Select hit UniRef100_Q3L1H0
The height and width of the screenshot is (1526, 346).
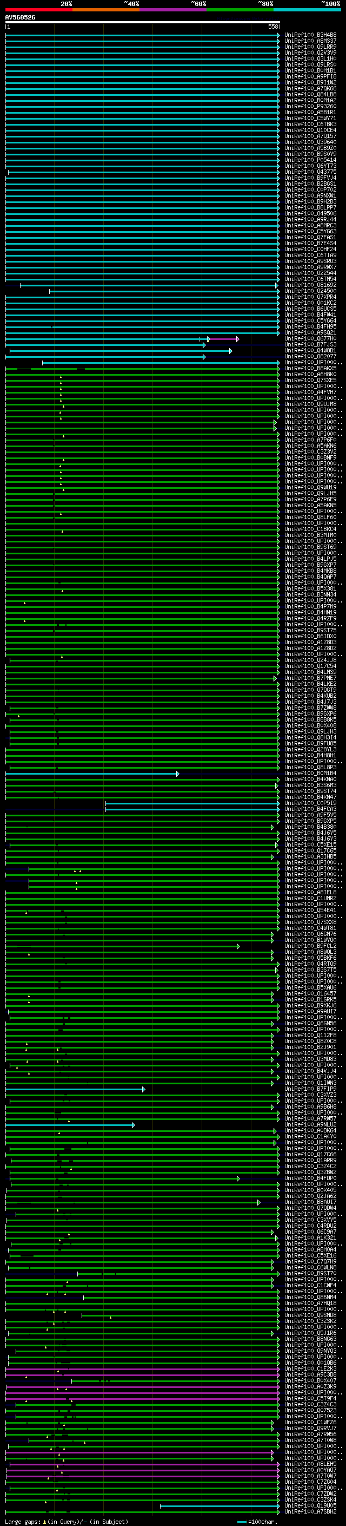point(310,58)
